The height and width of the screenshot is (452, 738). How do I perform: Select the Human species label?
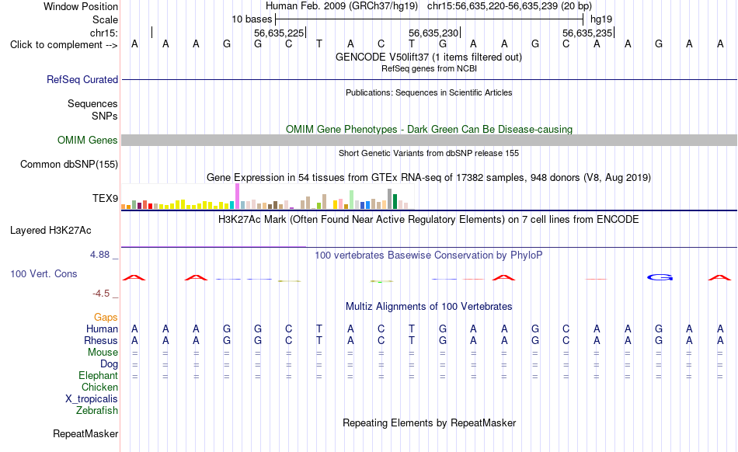(x=102, y=329)
